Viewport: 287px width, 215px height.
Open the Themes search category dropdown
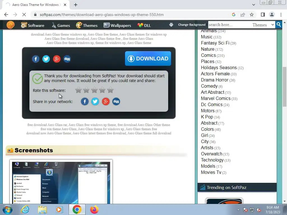[x=263, y=25]
